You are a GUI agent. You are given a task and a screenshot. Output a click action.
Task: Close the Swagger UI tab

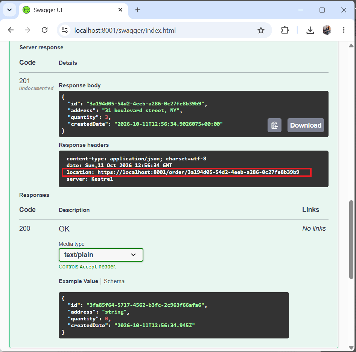tap(120, 10)
